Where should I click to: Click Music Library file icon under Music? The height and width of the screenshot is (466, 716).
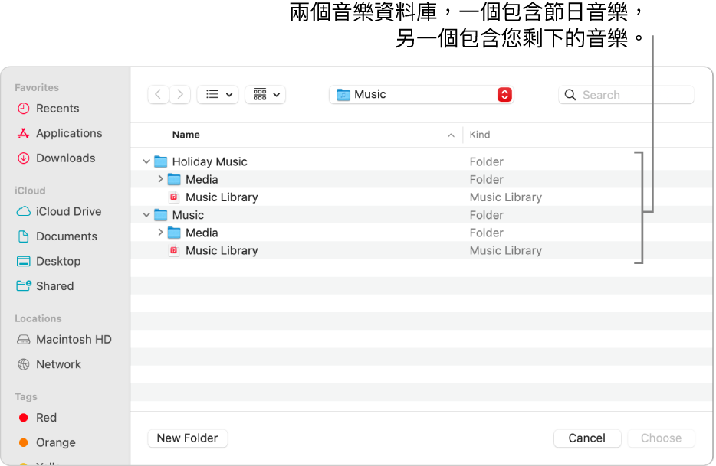173,250
